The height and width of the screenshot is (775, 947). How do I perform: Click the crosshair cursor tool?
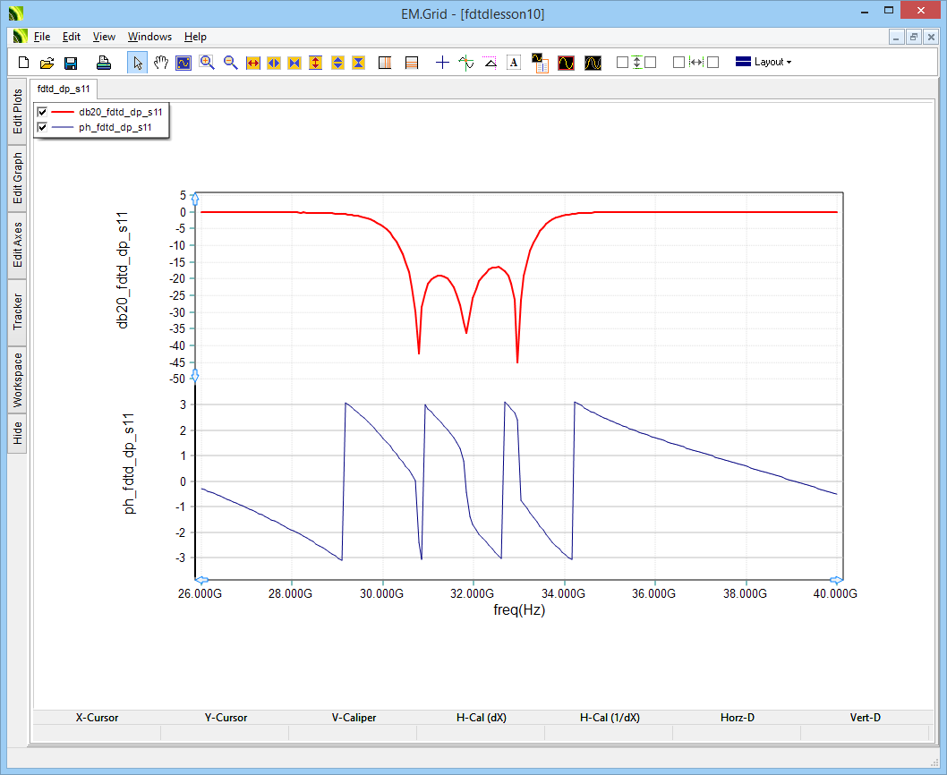coord(442,63)
